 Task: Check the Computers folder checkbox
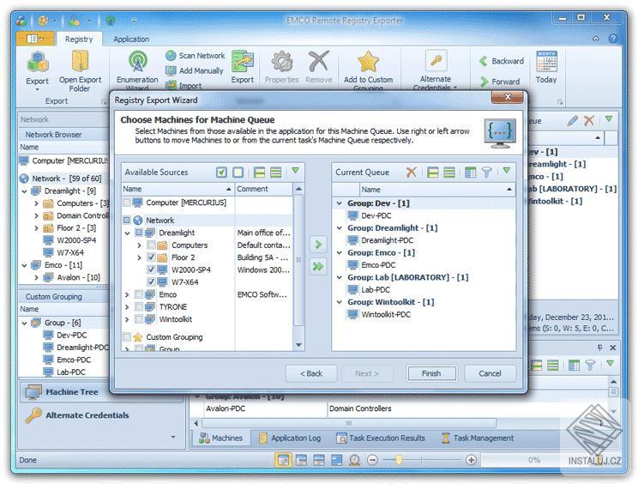pos(152,245)
